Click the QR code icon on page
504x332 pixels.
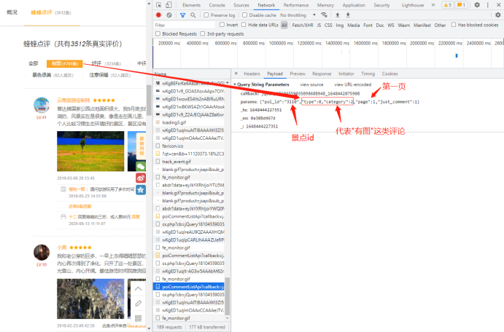pyautogui.click(x=138, y=318)
